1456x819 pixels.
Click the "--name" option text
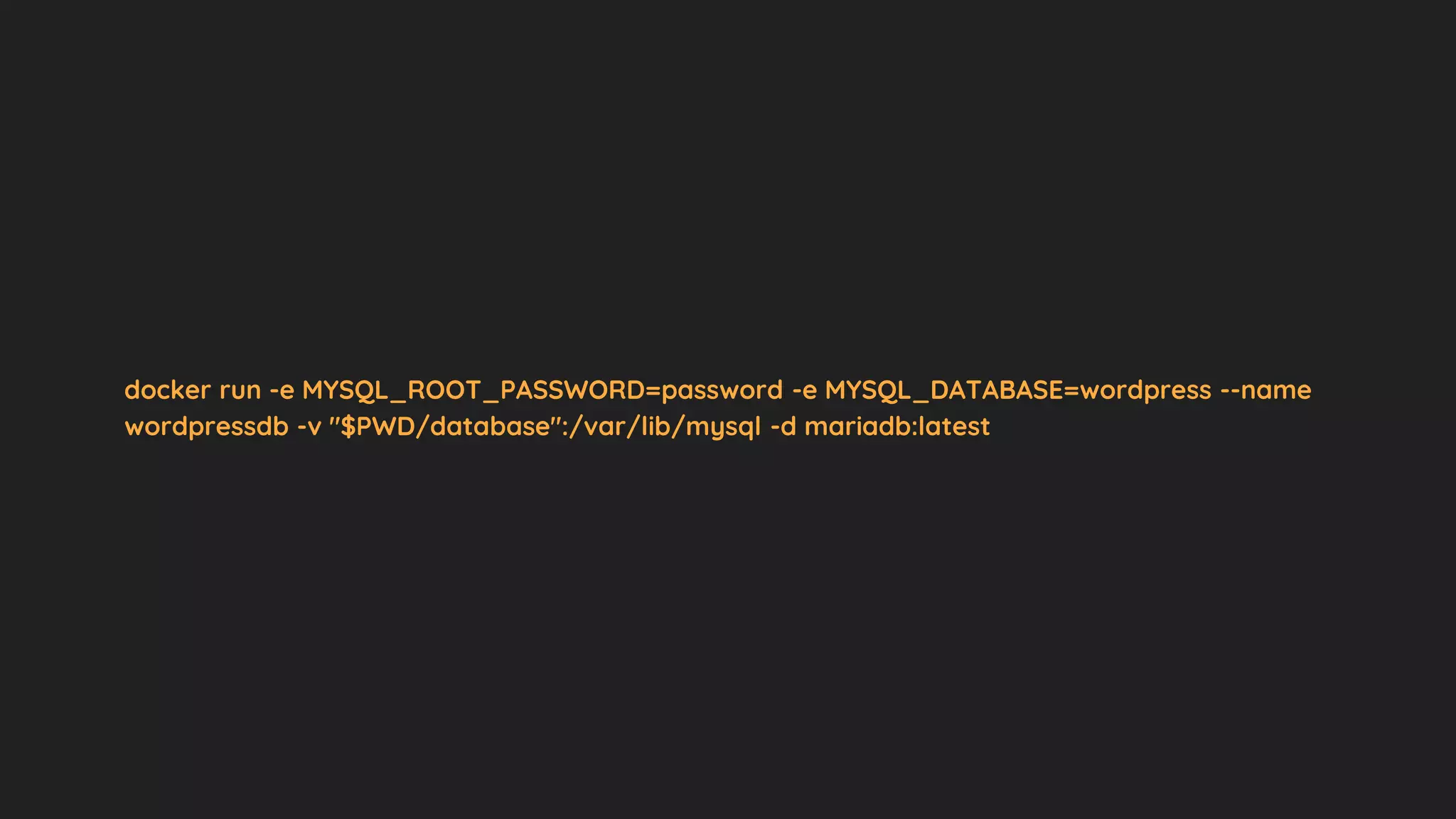(1266, 391)
